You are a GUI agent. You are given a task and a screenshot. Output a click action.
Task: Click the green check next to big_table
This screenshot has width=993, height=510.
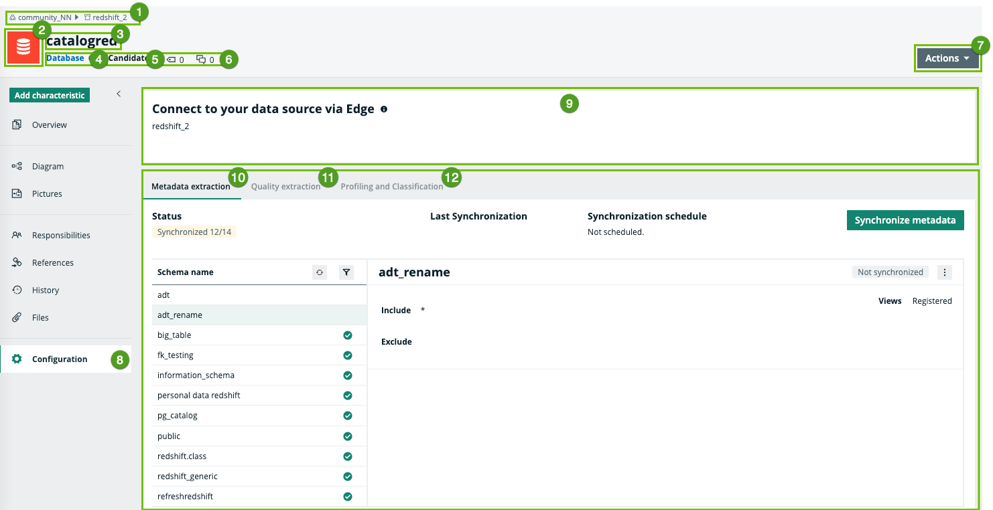click(347, 335)
